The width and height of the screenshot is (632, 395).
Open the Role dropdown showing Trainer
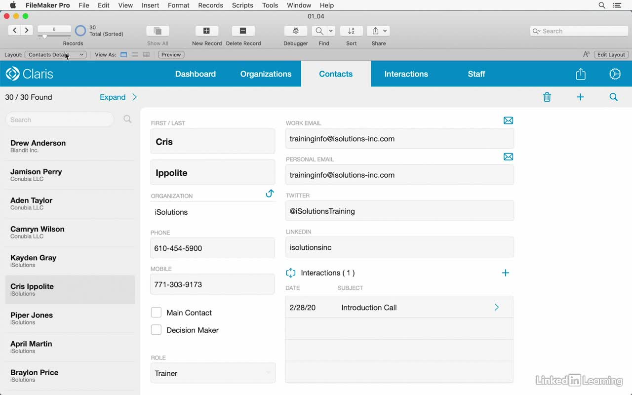point(213,373)
